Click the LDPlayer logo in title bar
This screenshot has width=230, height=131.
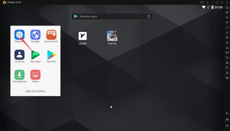[x=4, y=2]
